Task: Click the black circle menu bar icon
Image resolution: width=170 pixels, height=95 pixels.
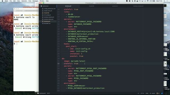Action: (x=127, y=1)
